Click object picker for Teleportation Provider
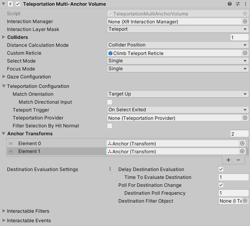This screenshot has height=226, width=250. pos(245,118)
